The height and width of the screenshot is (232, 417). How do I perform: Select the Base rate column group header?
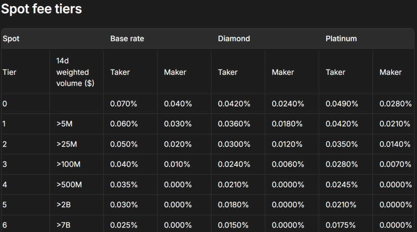(x=127, y=39)
